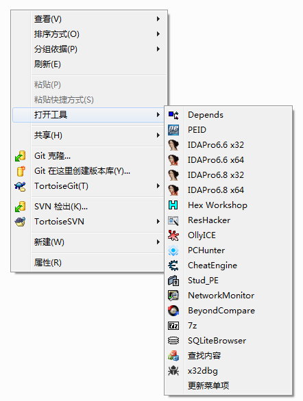Open the TortoiseGit(T) menu label

61,186
